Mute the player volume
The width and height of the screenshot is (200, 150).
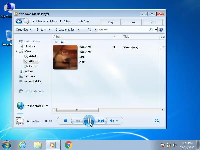pyautogui.click(x=112, y=121)
